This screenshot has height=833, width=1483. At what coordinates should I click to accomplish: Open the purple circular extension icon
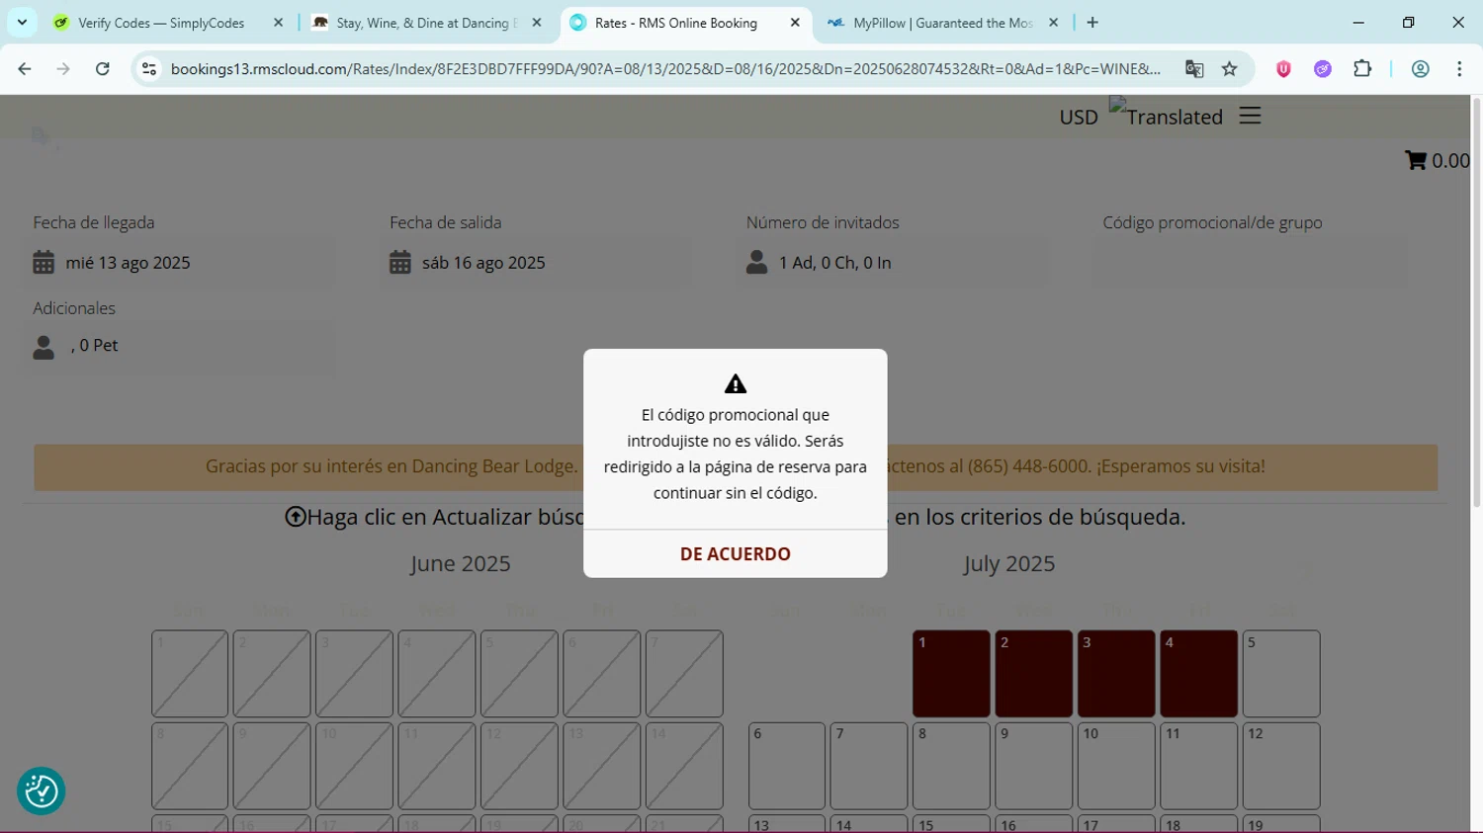1323,69
